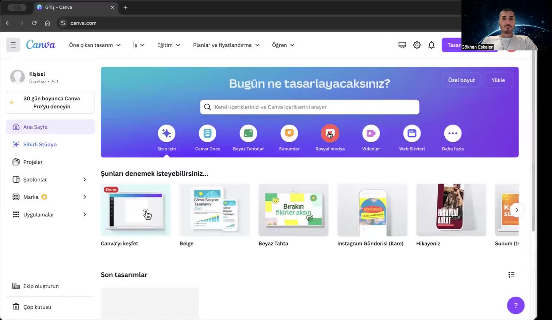
Task: Open the Hikayeniz template thumbnail
Action: (x=451, y=210)
